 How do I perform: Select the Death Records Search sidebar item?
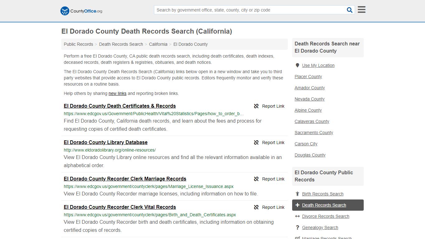point(328,205)
